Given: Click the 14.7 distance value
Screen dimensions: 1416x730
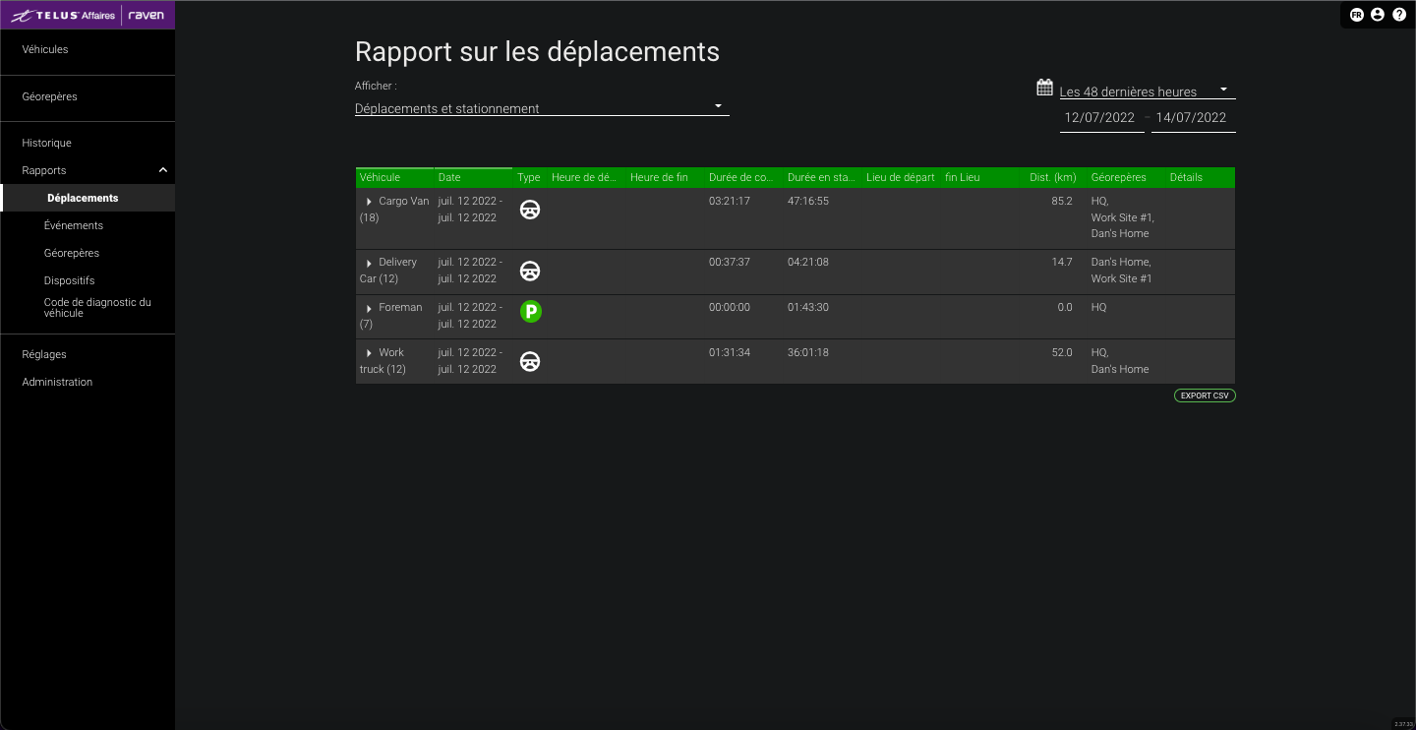Looking at the screenshot, I should pyautogui.click(x=1062, y=262).
